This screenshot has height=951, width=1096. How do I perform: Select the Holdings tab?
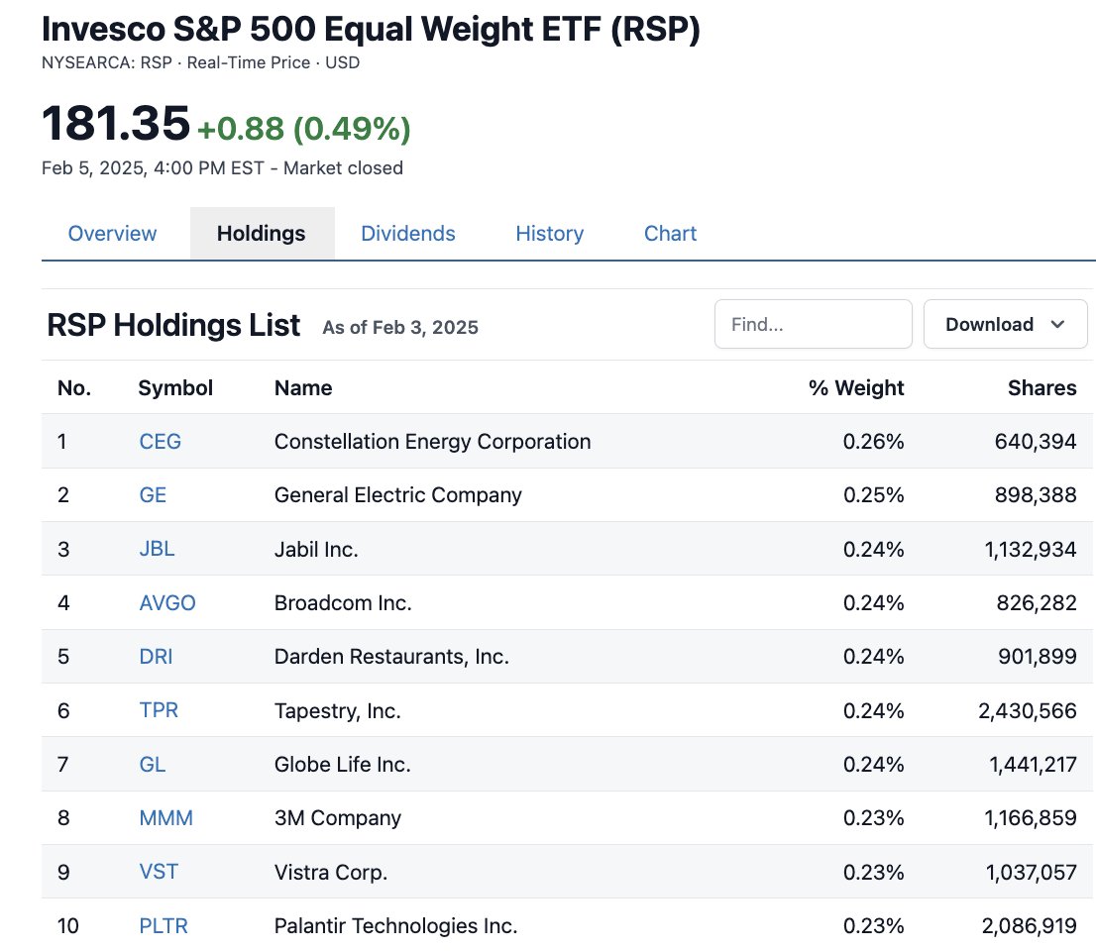coord(262,234)
